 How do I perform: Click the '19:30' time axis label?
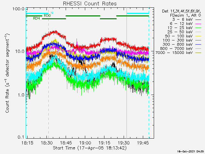tap(124, 143)
